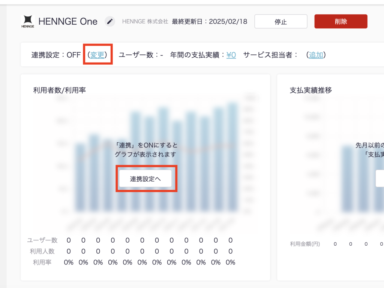Click the HENNGE 株式会社 company name
384x288 pixels.
145,21
